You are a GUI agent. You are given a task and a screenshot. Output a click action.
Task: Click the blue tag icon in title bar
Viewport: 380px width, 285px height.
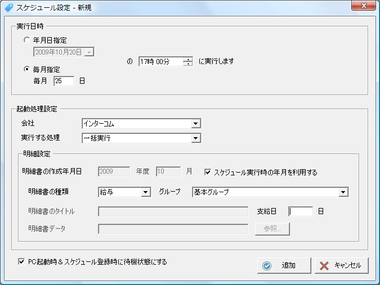9,7
